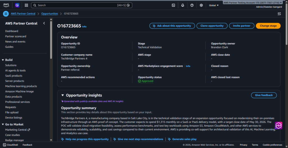
Task: Open the settings gear icon
Action: point(201,5)
